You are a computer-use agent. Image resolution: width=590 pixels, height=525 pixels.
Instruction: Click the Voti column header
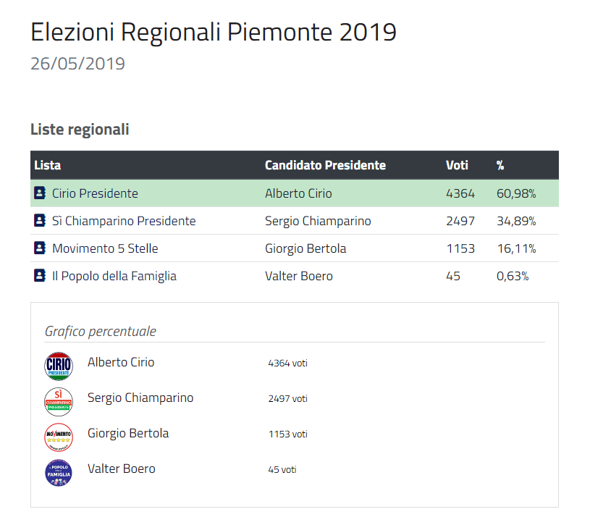[x=457, y=165]
